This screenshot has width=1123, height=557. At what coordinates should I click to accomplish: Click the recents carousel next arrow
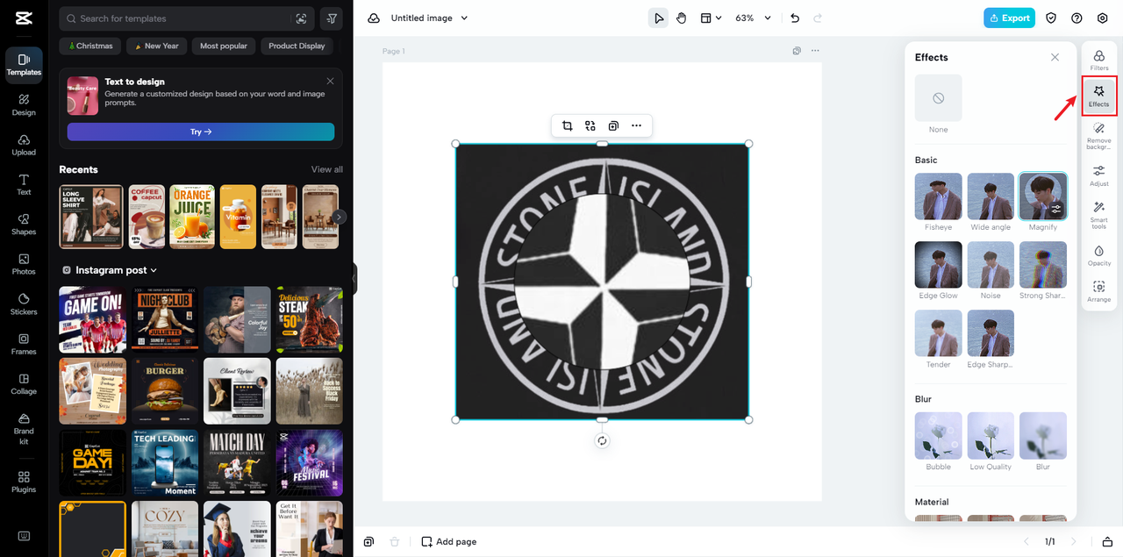tap(340, 217)
